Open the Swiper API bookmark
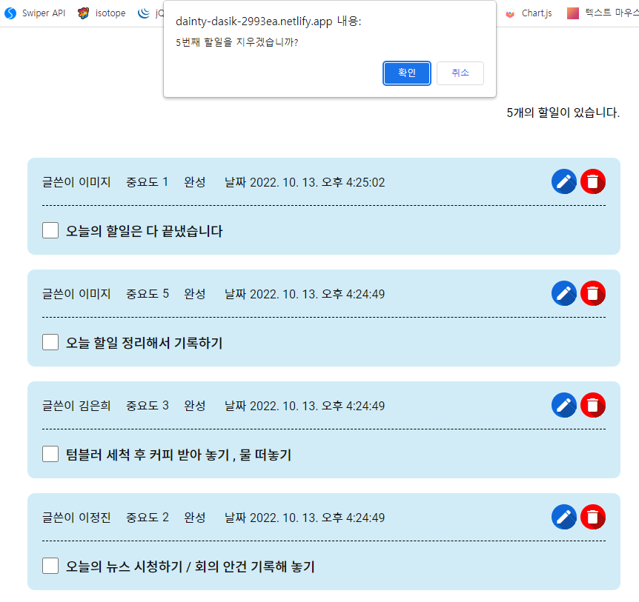This screenshot has height=602, width=639. pyautogui.click(x=35, y=13)
